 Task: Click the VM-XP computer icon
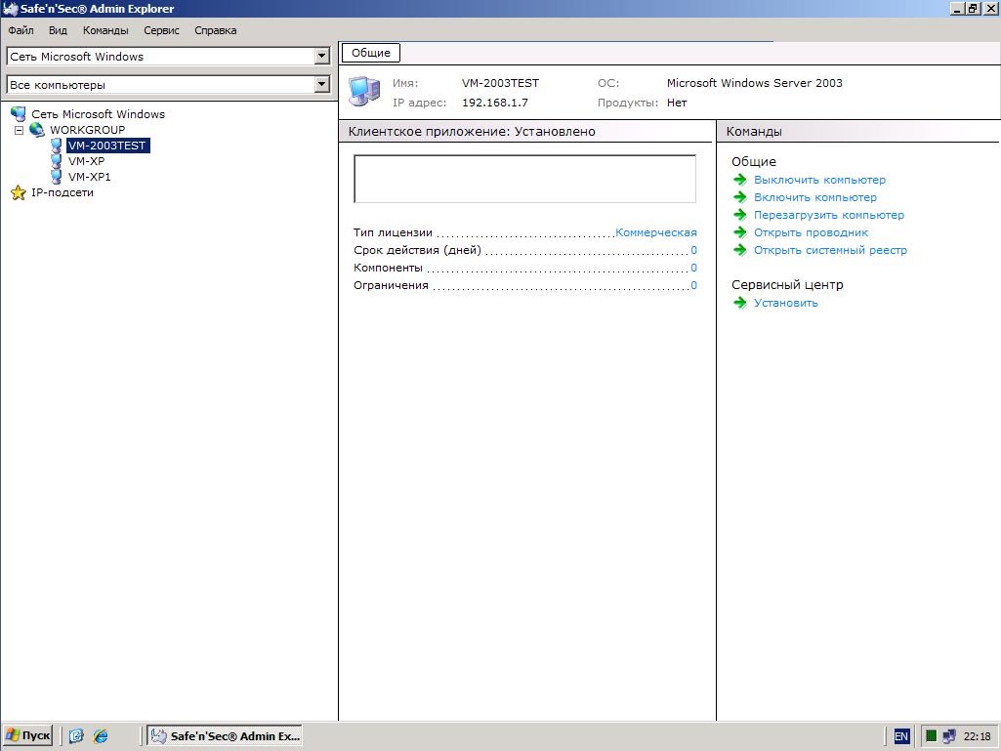coord(57,161)
